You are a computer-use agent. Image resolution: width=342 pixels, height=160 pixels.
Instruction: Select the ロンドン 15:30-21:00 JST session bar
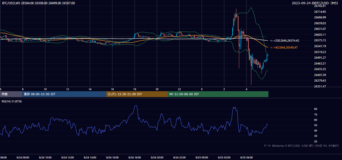(x=137, y=94)
